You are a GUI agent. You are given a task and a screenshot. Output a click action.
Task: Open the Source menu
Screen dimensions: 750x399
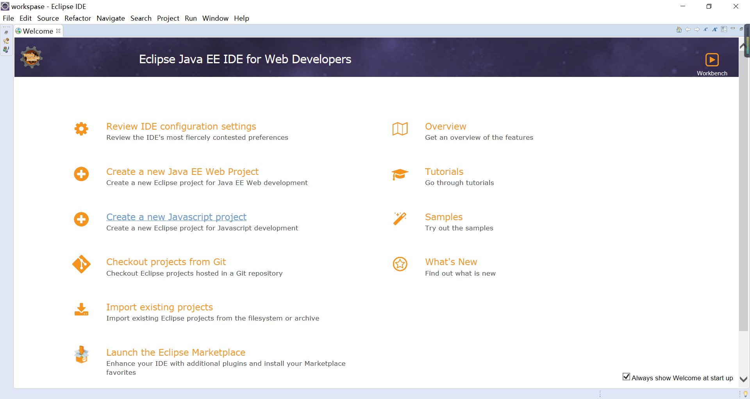[48, 18]
